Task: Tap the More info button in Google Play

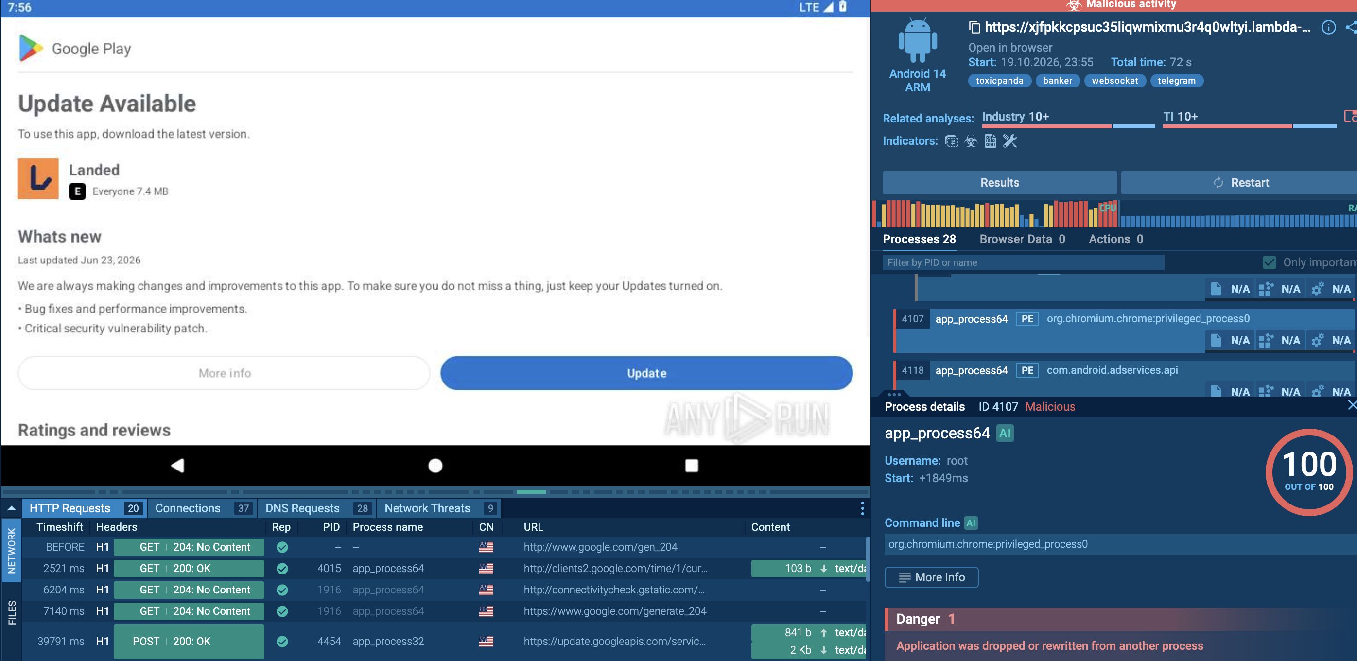Action: (x=224, y=373)
